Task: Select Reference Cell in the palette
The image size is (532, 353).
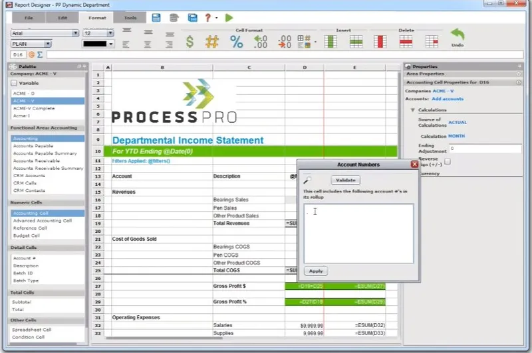Action: pos(48,228)
